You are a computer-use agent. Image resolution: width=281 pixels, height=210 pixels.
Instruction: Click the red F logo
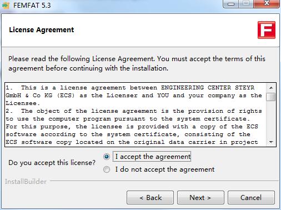click(x=267, y=30)
